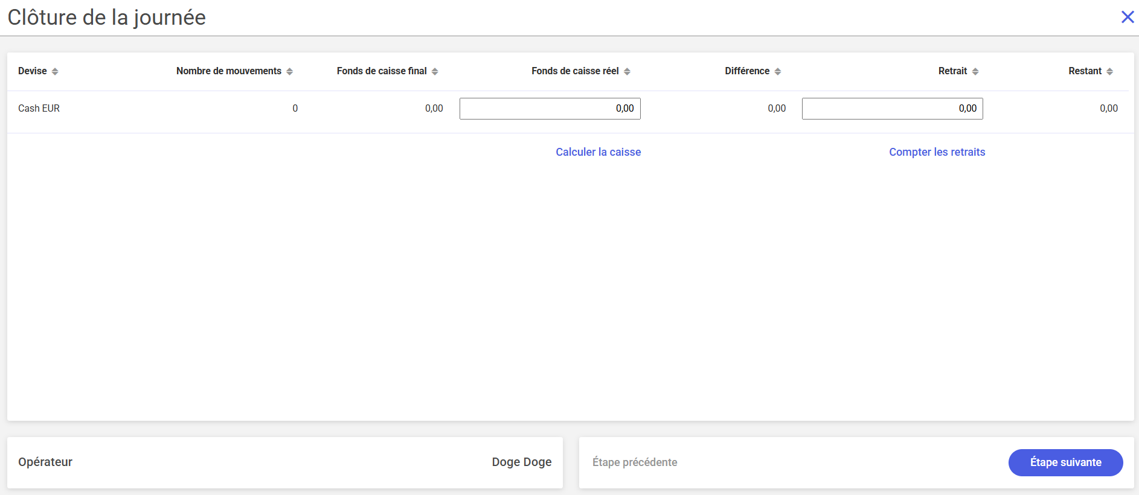Sort by the Restant column arrows
This screenshot has width=1139, height=495.
coord(1110,71)
